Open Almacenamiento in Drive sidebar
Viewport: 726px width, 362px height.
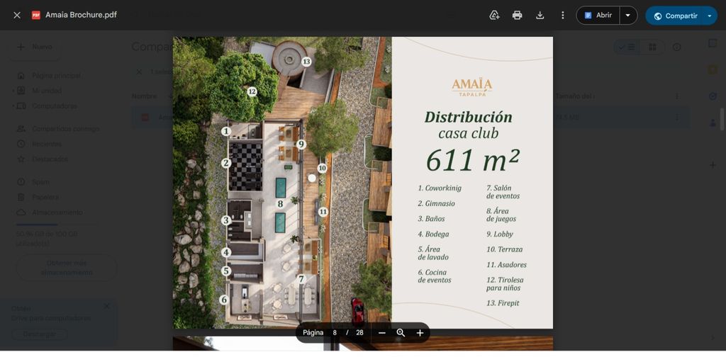[x=57, y=212]
